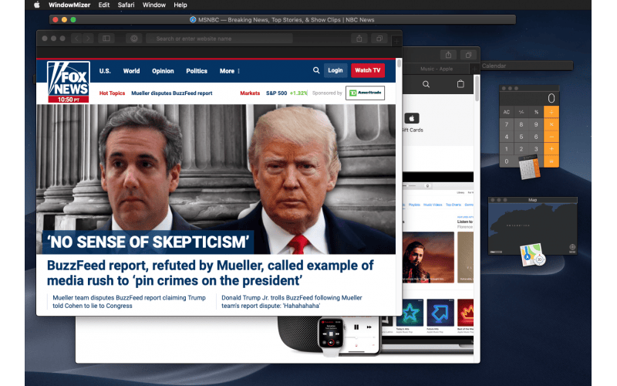
Task: Open the Donald Trump Jr. trolls BuzzFeed story
Action: pos(292,302)
